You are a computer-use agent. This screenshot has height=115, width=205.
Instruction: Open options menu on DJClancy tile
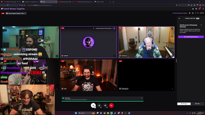[172, 56]
